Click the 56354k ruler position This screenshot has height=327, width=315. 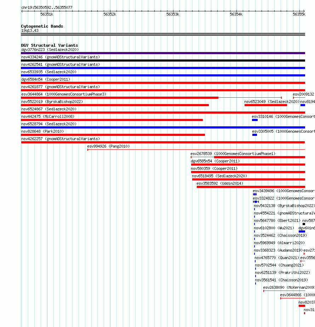(x=236, y=15)
